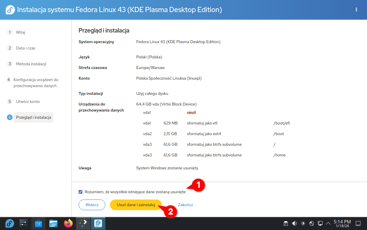The width and height of the screenshot is (367, 230).
Task: Expand hidden system tray icons arrow
Action: click(x=328, y=223)
